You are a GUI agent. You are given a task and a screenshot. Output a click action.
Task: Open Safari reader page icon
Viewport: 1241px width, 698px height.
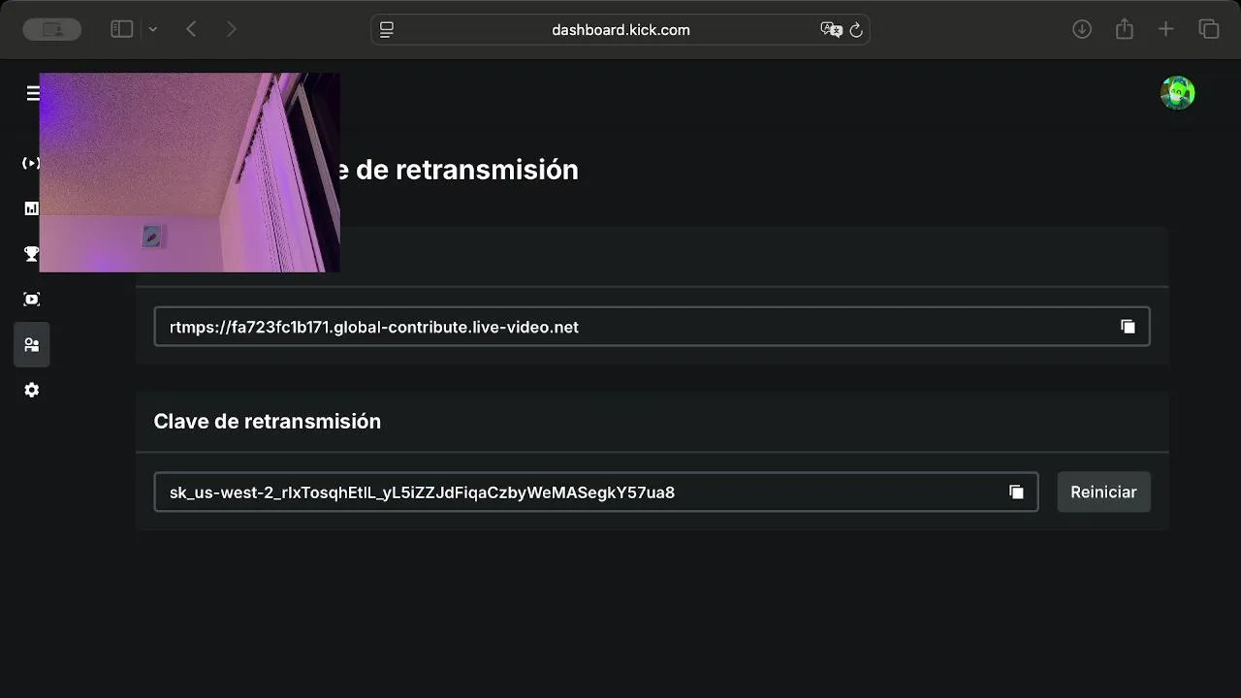pyautogui.click(x=387, y=30)
